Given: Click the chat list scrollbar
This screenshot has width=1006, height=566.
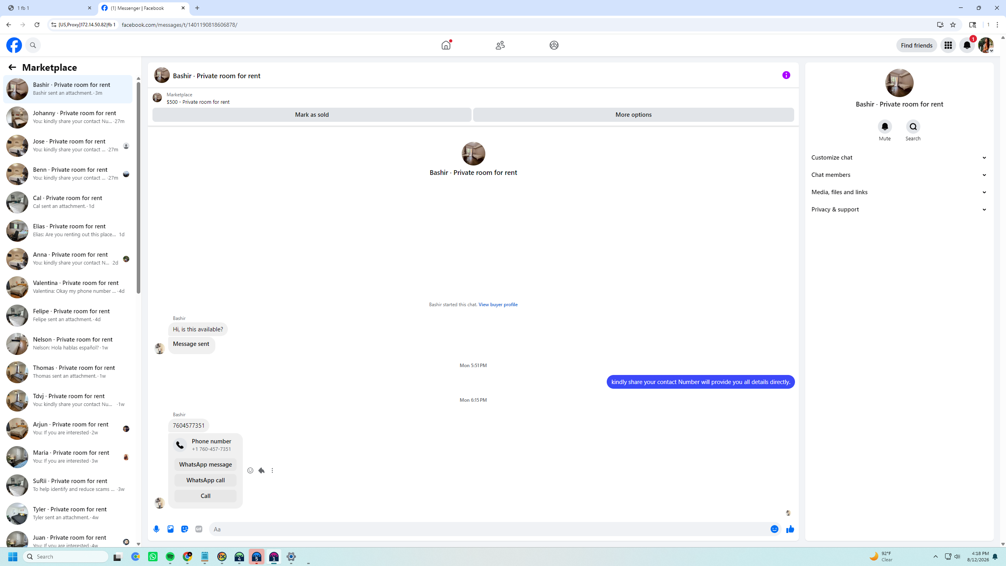Looking at the screenshot, I should point(138,187).
